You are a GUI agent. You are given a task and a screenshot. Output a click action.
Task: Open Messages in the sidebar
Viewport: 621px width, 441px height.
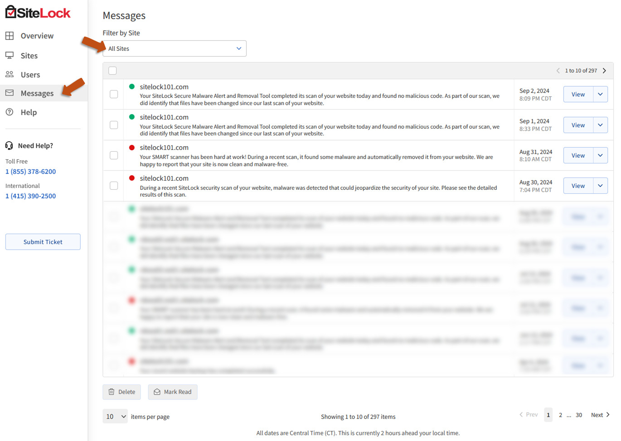[37, 93]
